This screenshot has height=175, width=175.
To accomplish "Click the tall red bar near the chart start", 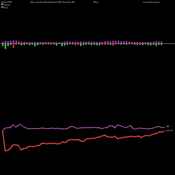I will point(14,45).
